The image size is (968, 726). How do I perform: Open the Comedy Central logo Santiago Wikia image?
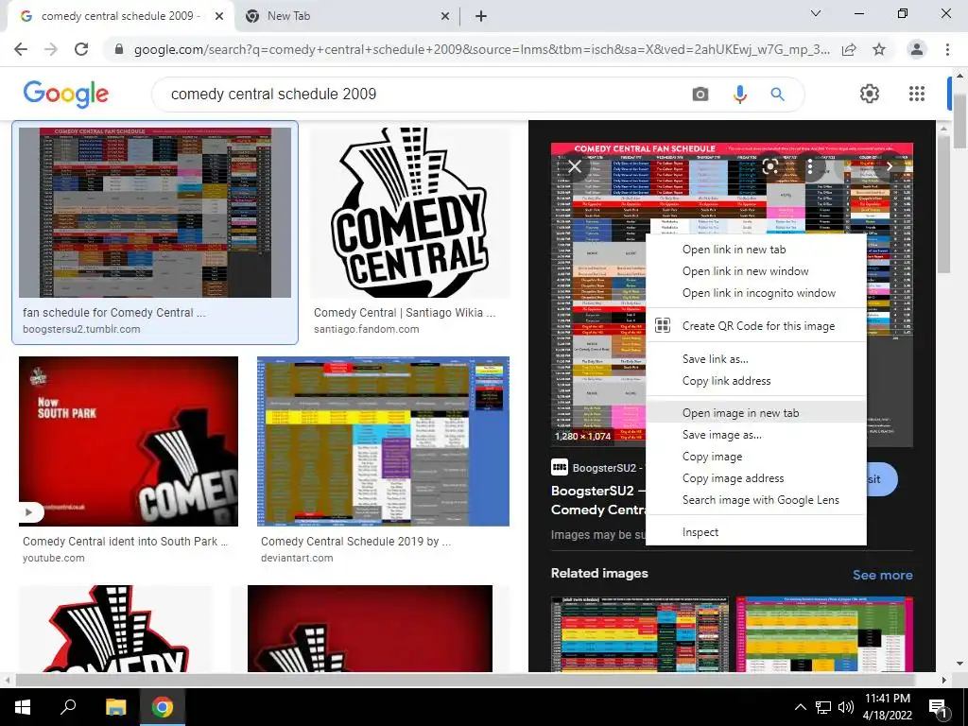click(409, 213)
